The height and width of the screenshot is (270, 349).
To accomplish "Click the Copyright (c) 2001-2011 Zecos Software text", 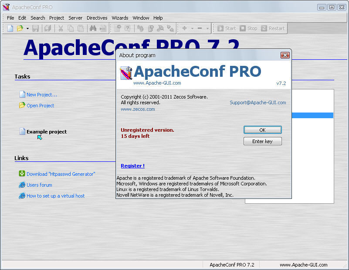I will [164, 97].
